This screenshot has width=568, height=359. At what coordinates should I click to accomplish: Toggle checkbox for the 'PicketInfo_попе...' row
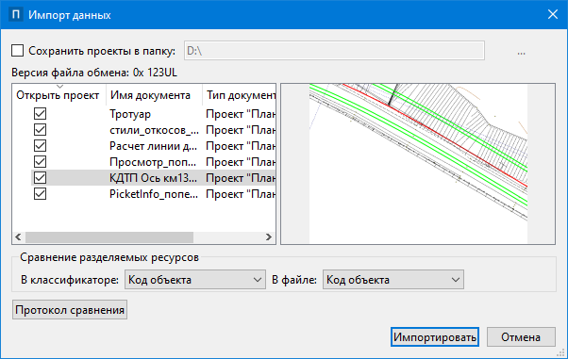40,194
